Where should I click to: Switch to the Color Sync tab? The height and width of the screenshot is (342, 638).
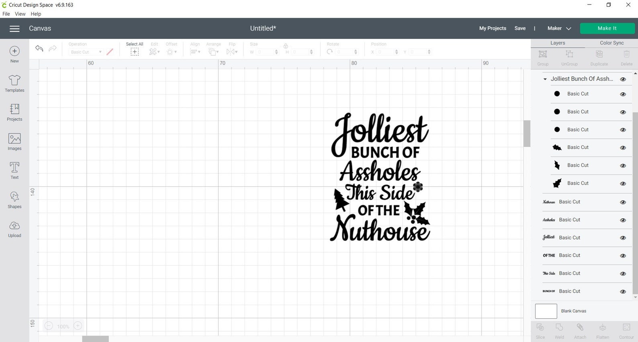tap(611, 43)
